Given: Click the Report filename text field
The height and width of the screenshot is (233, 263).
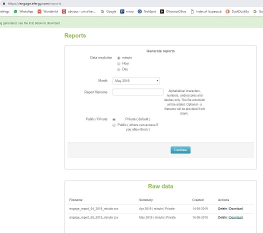Looking at the screenshot, I should point(138,92).
